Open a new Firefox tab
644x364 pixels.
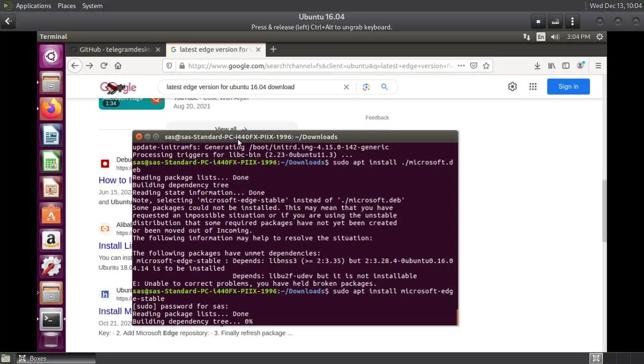[273, 49]
